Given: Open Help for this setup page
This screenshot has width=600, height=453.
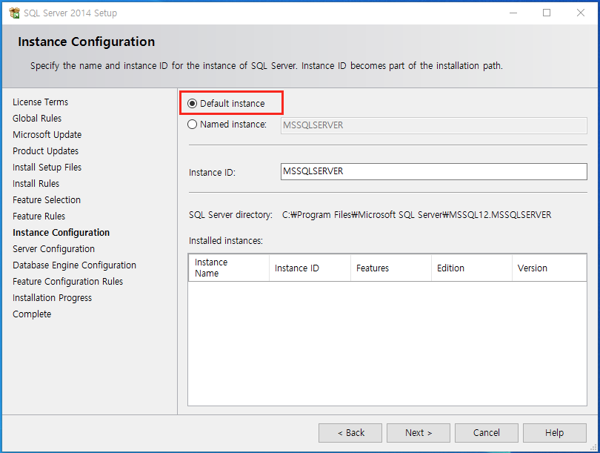Looking at the screenshot, I should (555, 433).
